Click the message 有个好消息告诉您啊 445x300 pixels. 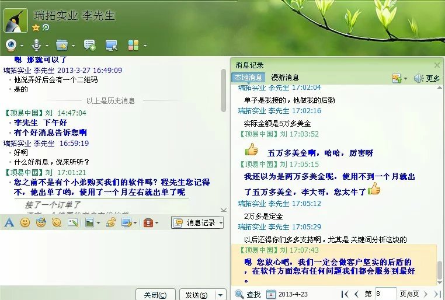tap(50, 132)
